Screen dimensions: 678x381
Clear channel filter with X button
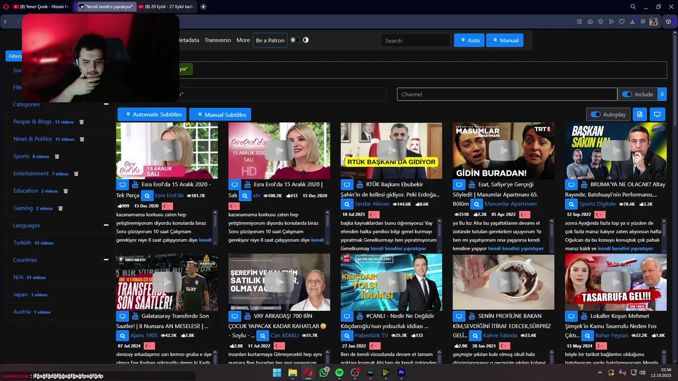[x=662, y=94]
